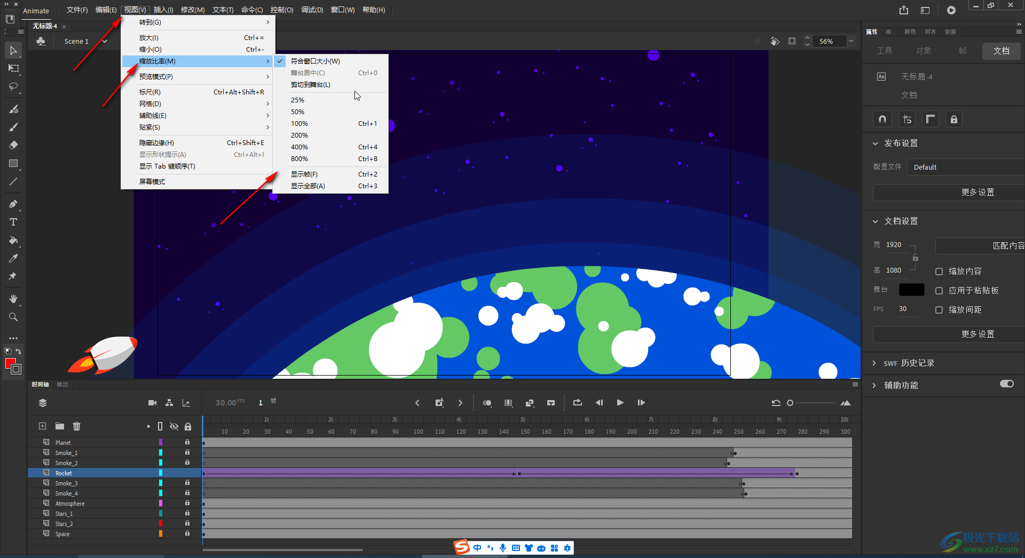Click the loop playback icon
Viewport: 1025px width, 558px height.
pos(578,403)
